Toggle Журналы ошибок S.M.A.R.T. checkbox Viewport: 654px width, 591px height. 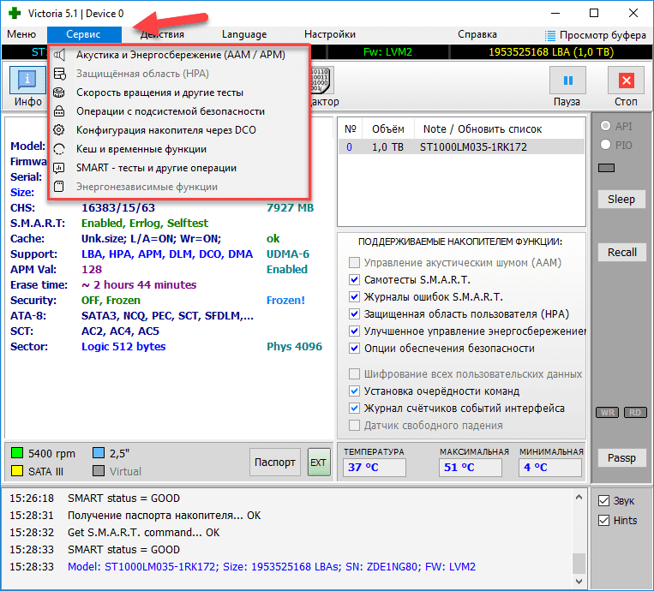point(354,296)
